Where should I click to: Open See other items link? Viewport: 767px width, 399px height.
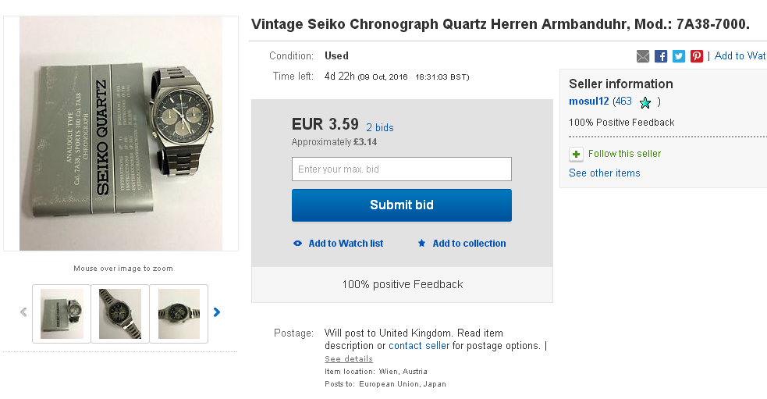tap(604, 173)
